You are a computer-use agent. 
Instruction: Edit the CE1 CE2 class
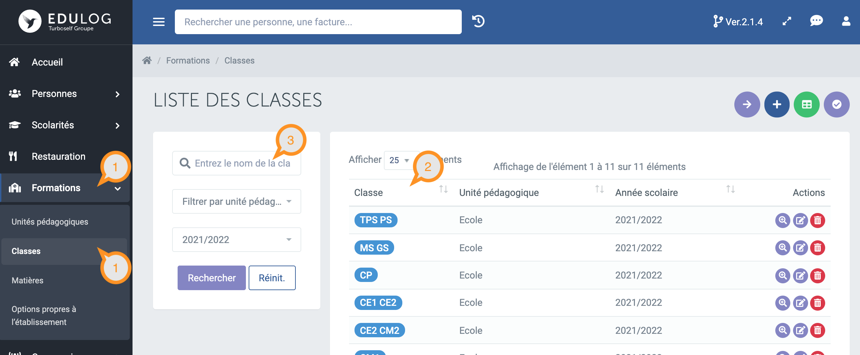[800, 303]
